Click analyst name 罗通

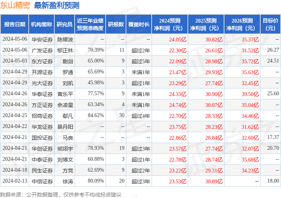[x=68, y=72]
